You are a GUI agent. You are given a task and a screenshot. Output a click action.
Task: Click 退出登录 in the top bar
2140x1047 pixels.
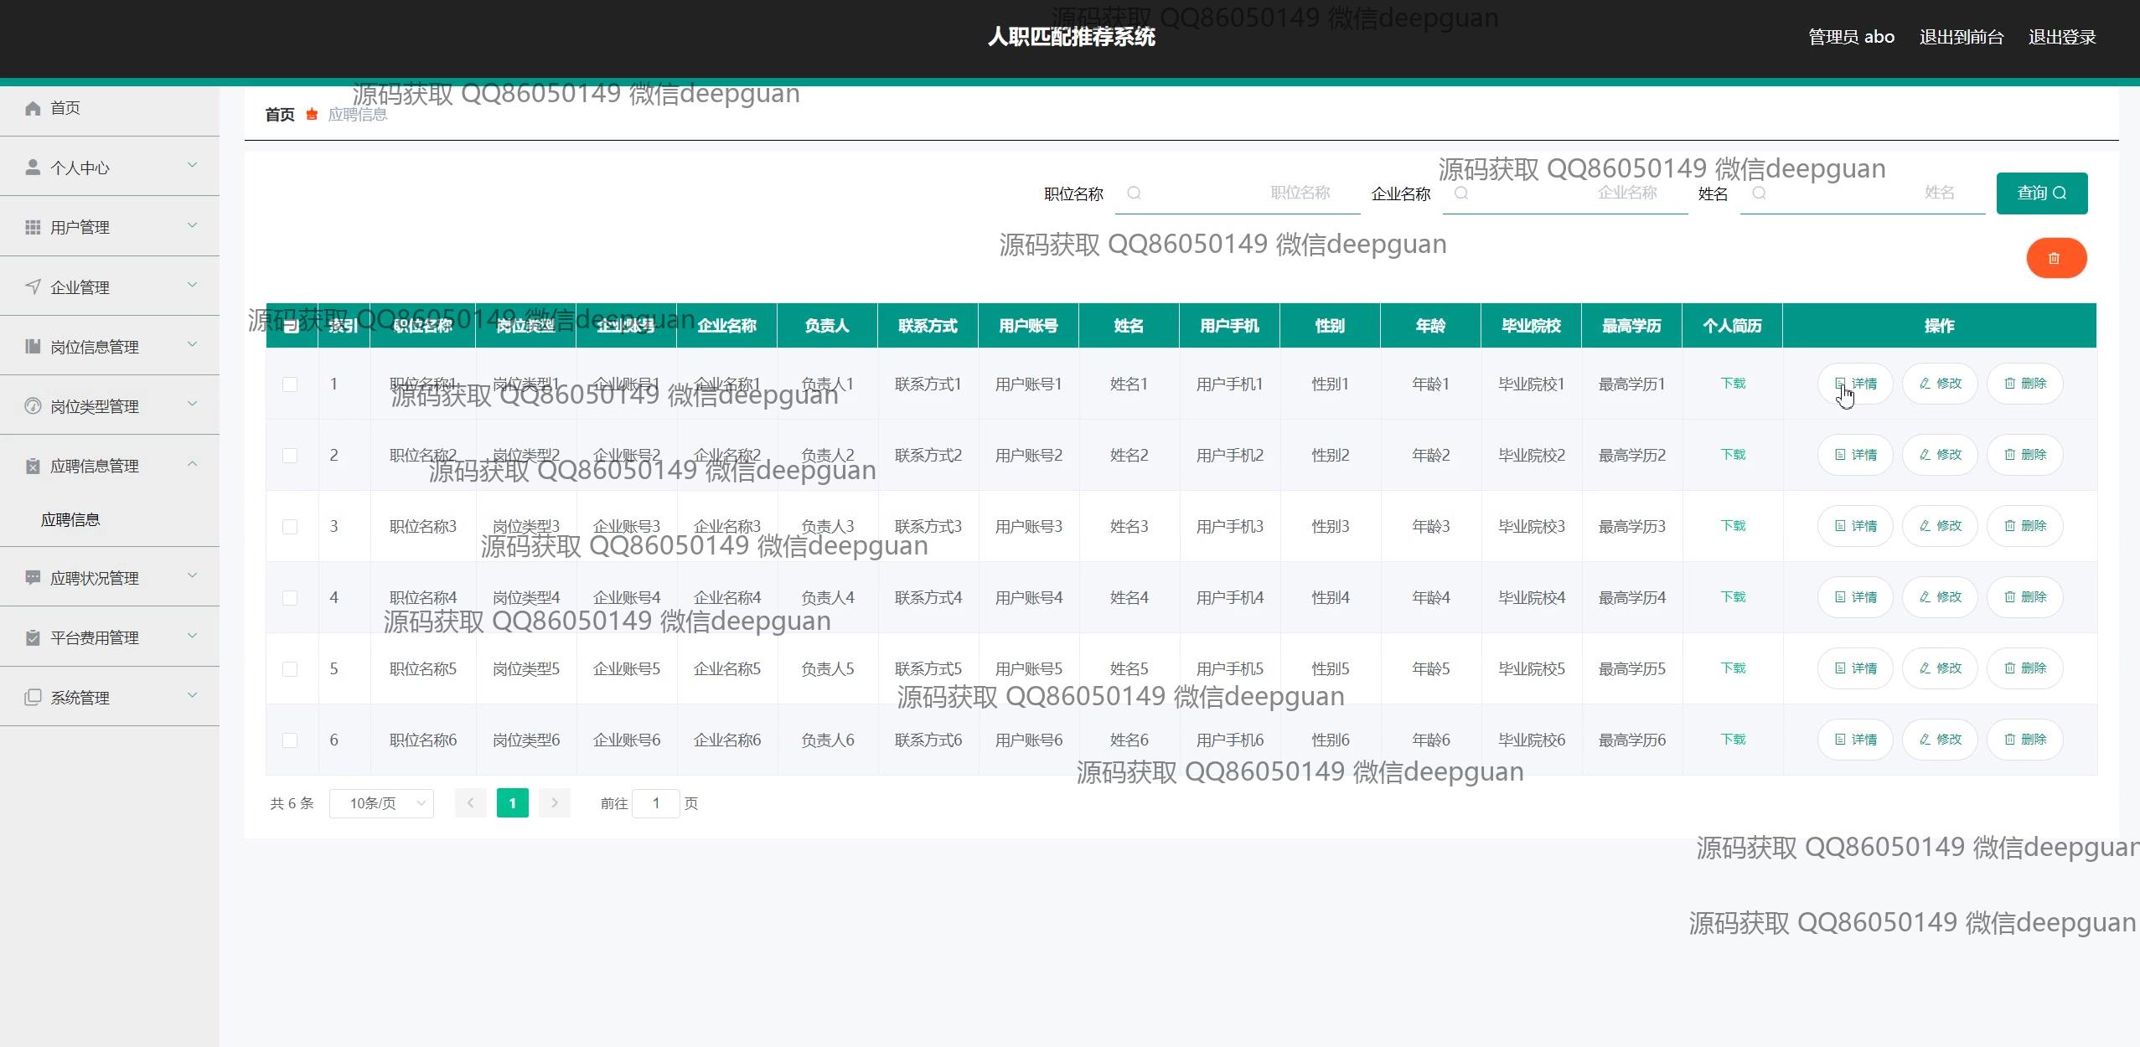[2061, 37]
